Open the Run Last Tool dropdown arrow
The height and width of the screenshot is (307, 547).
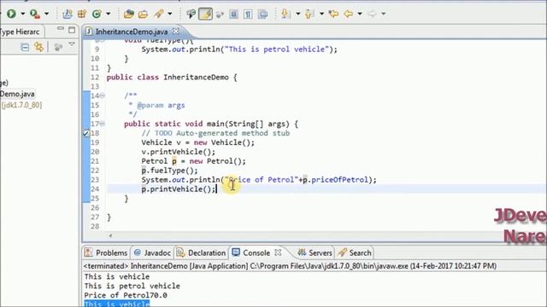[x=46, y=14]
